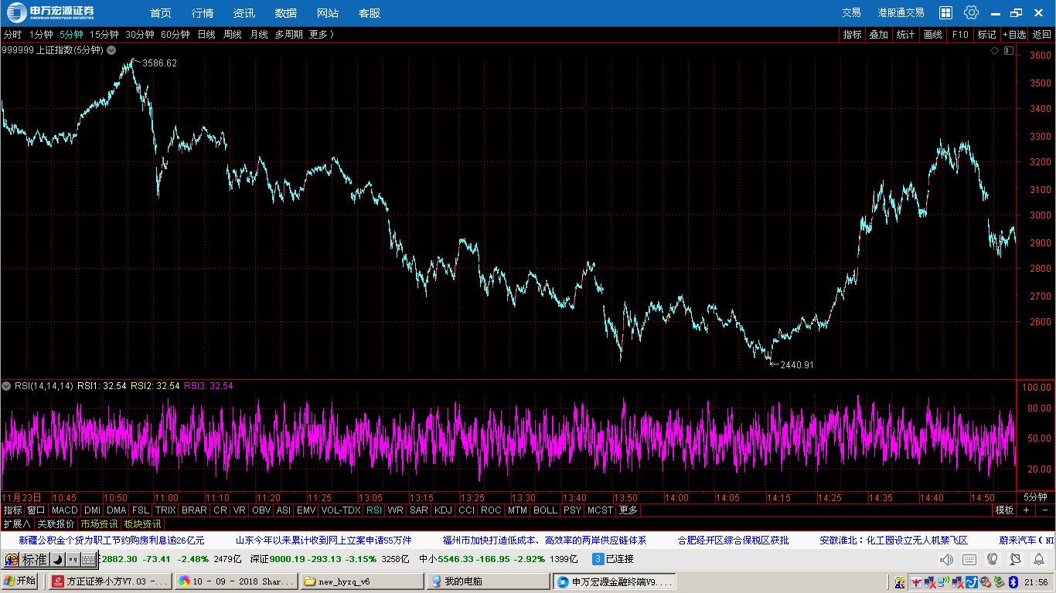Screen dimensions: 1056x593
Task: Open the 市场资讯 tab
Action: coord(99,524)
